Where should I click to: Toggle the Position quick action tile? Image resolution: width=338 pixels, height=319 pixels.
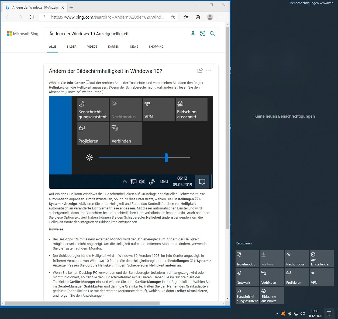click(x=272, y=259)
